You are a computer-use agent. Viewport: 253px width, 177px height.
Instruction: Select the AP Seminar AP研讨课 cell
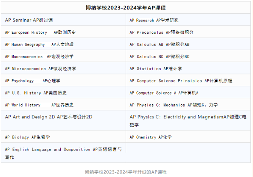pyautogui.click(x=63, y=20)
